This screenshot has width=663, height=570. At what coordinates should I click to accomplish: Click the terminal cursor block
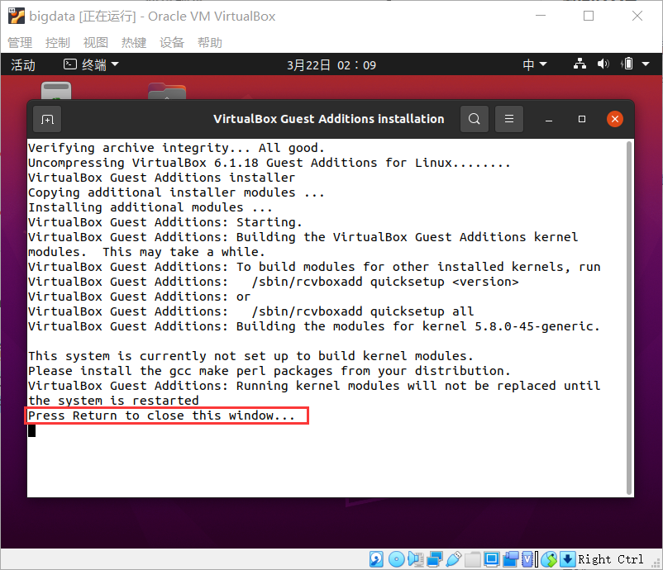31,430
